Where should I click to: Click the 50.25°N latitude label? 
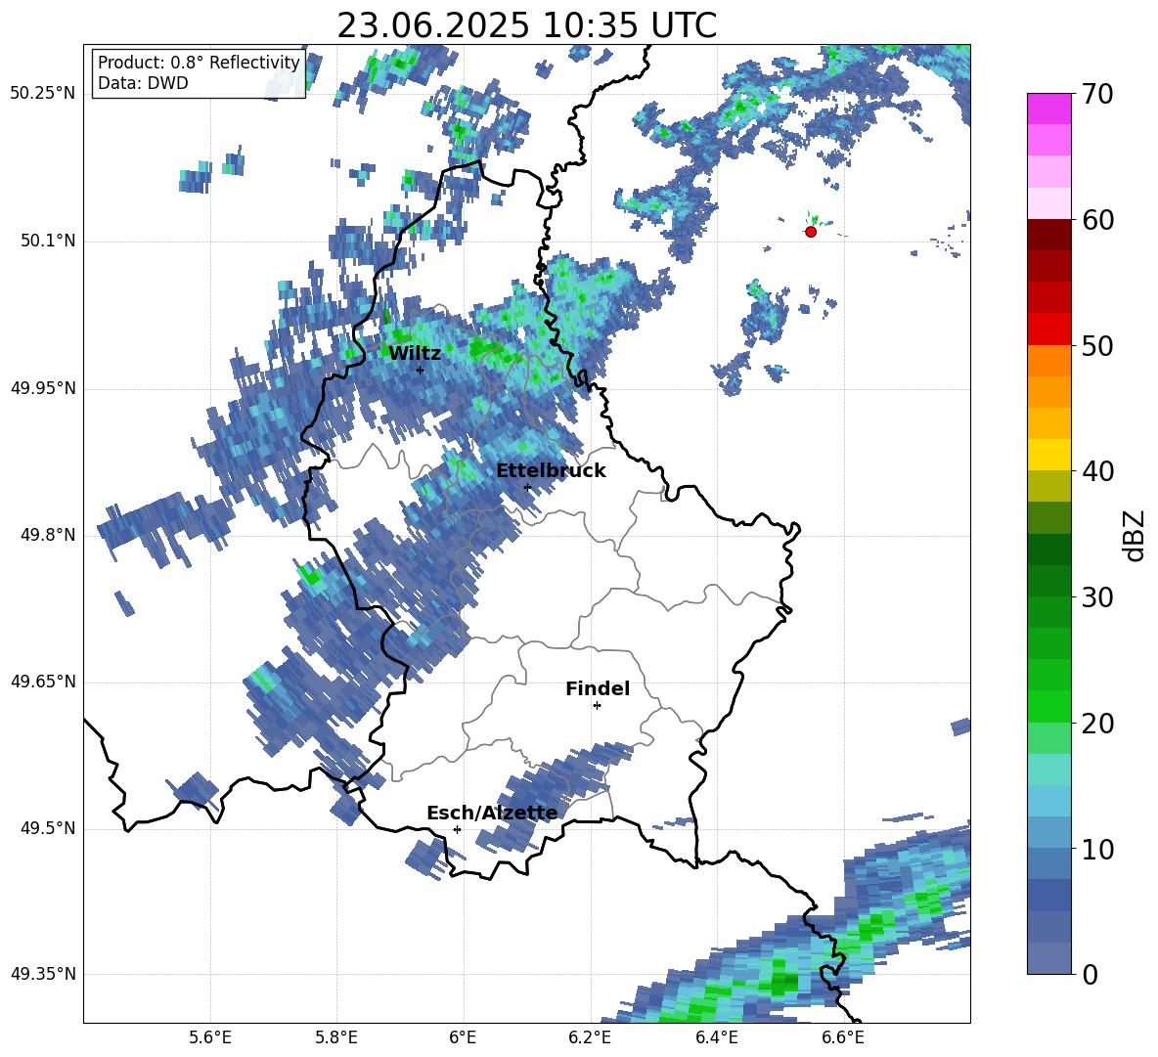(43, 94)
